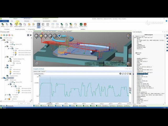This screenshot has height=126, width=168.
Task: Click the Cutting power (Pc) graph button
Action: [39, 74]
